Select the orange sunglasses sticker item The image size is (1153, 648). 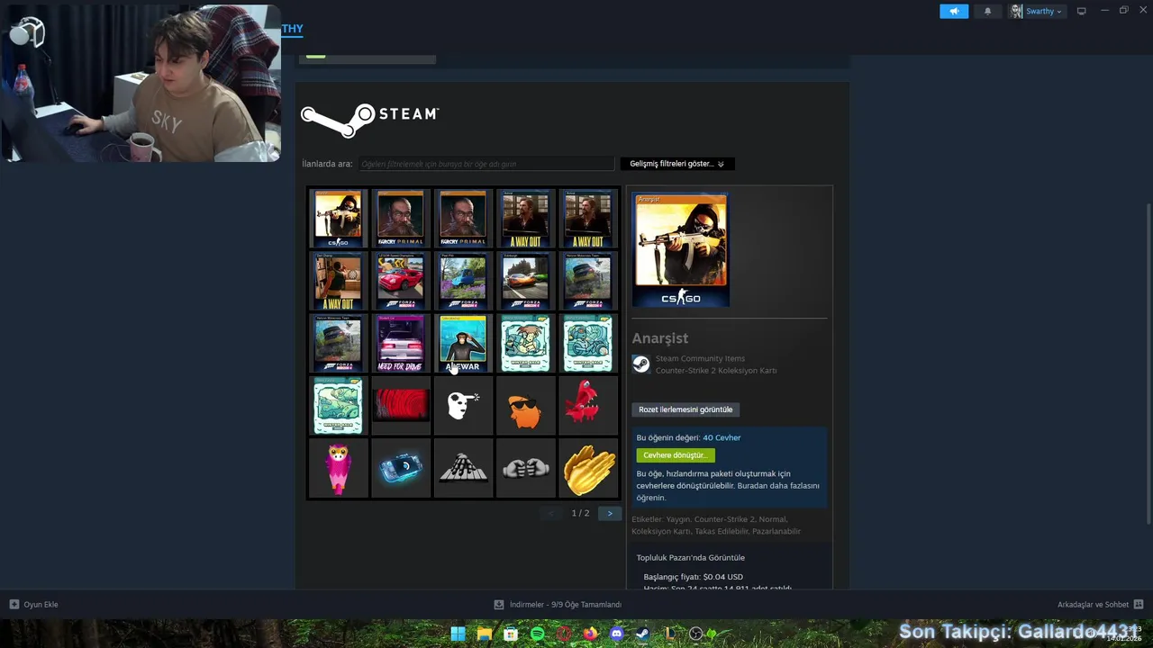pos(526,405)
